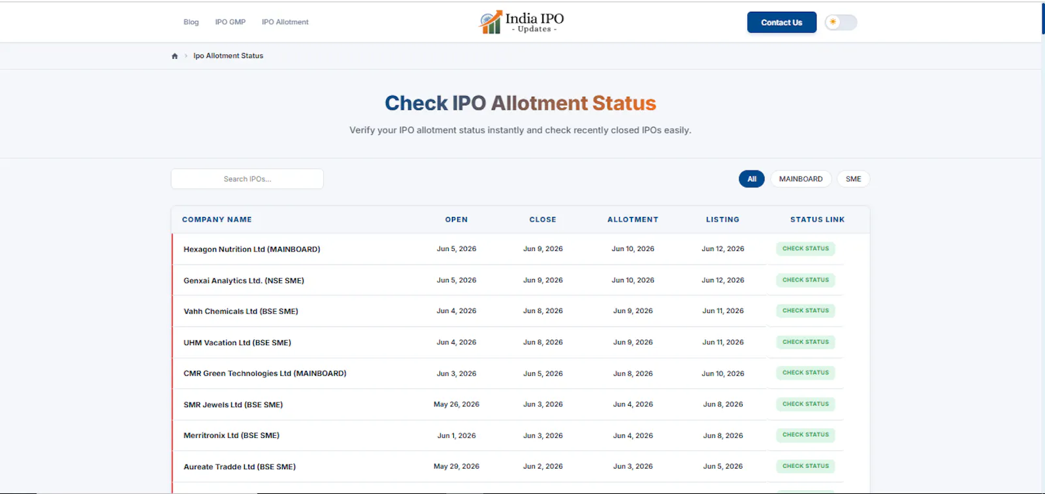Select SMR Jewels Ltd (BSE SME) name
Image resolution: width=1045 pixels, height=494 pixels.
click(x=233, y=405)
